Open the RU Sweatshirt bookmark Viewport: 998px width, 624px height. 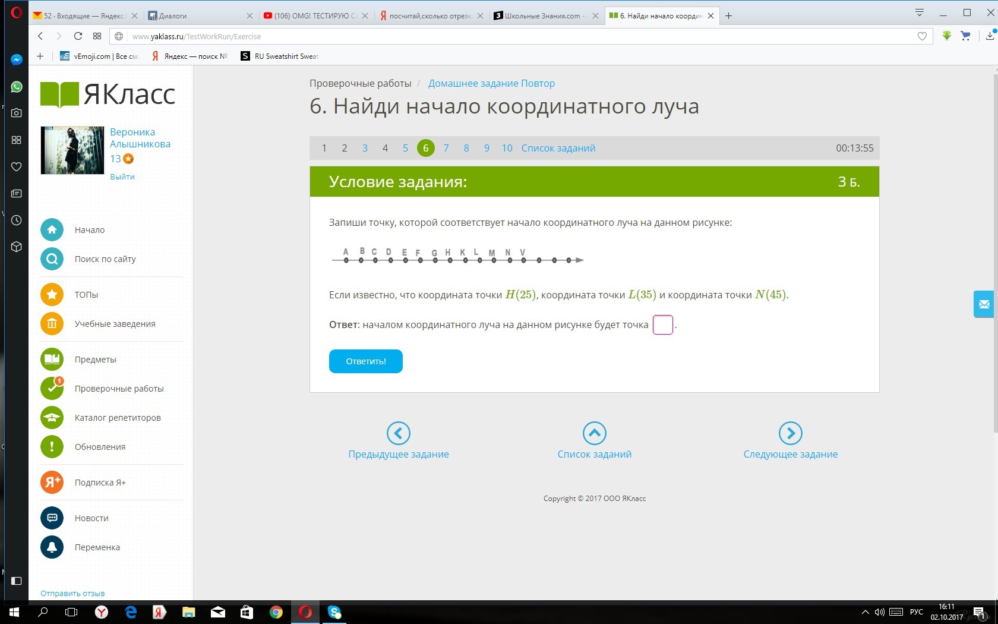[x=280, y=56]
